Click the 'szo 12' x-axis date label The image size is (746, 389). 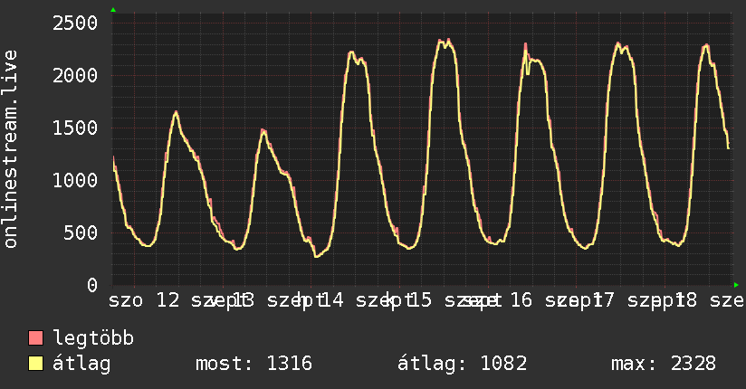pos(145,300)
